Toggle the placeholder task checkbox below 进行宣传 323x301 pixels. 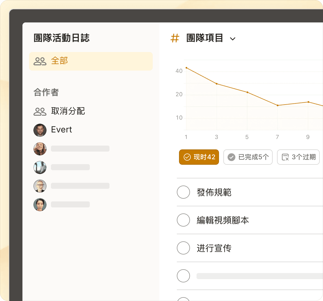click(183, 276)
